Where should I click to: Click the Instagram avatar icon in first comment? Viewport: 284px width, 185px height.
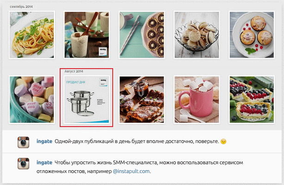coord(23,142)
